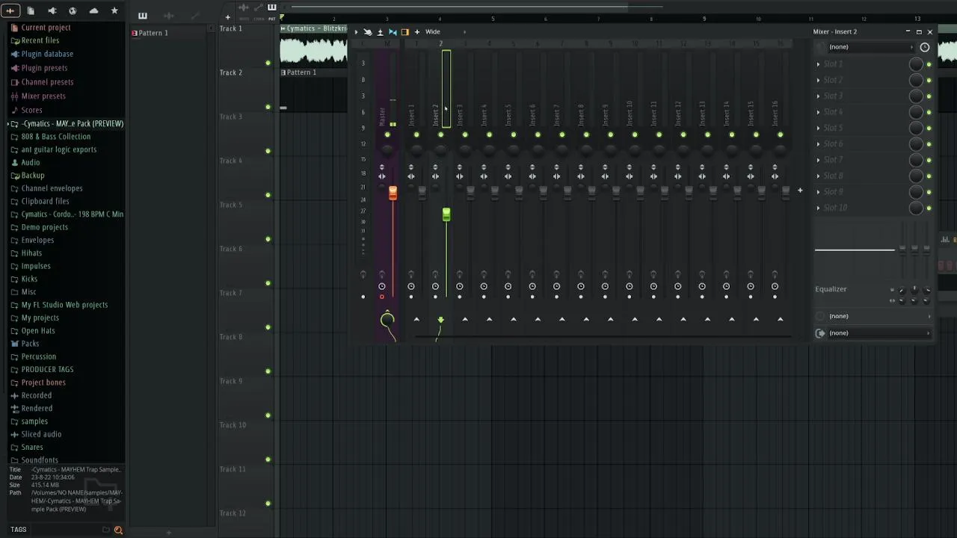The width and height of the screenshot is (957, 538).
Task: Mute Insert 2 via its green LED
Action: 440,134
